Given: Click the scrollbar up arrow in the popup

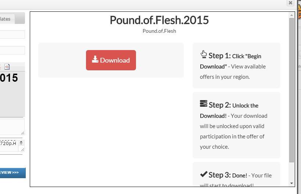Looking at the screenshot, I should point(291,15).
